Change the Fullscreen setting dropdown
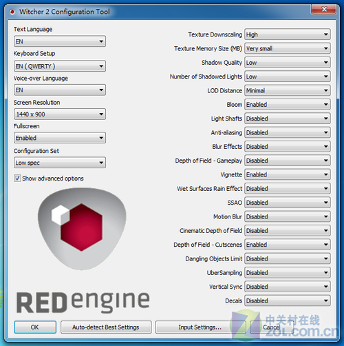The width and height of the screenshot is (344, 346). click(x=60, y=138)
